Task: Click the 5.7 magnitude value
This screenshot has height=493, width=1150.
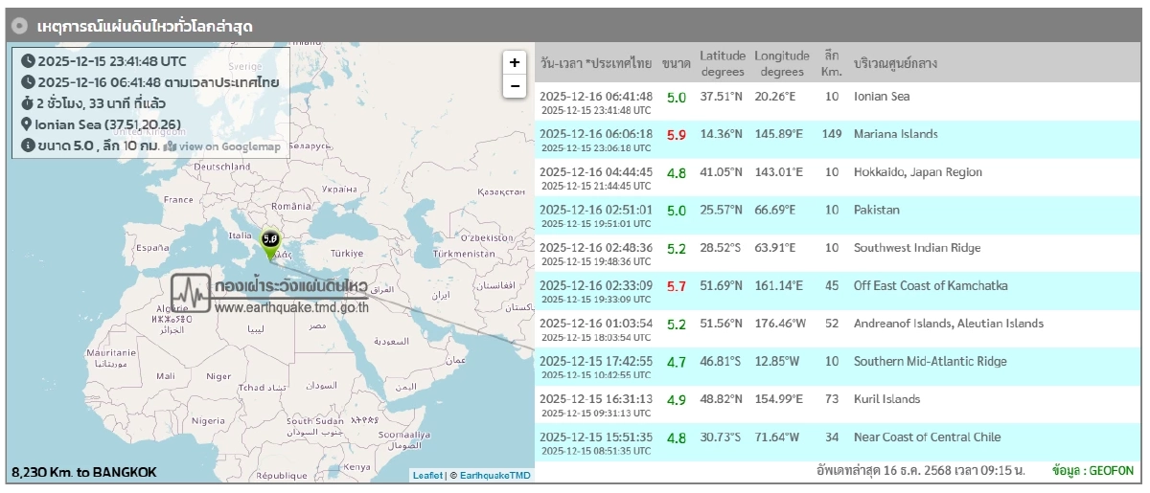Action: pos(677,286)
